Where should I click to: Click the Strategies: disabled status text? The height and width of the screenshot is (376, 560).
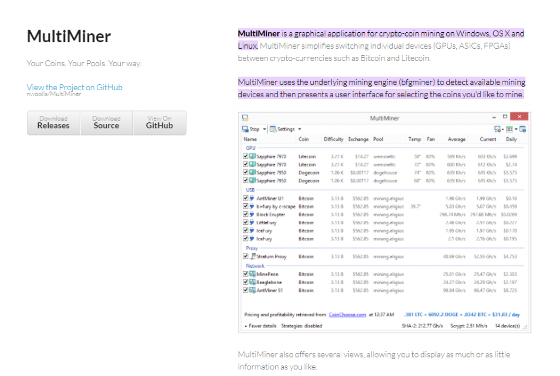click(x=301, y=326)
